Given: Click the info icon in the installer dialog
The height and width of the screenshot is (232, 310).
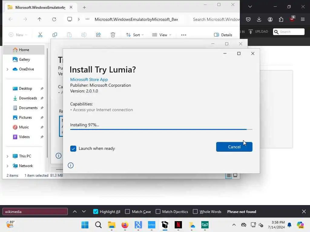Looking at the screenshot, I should (x=71, y=165).
